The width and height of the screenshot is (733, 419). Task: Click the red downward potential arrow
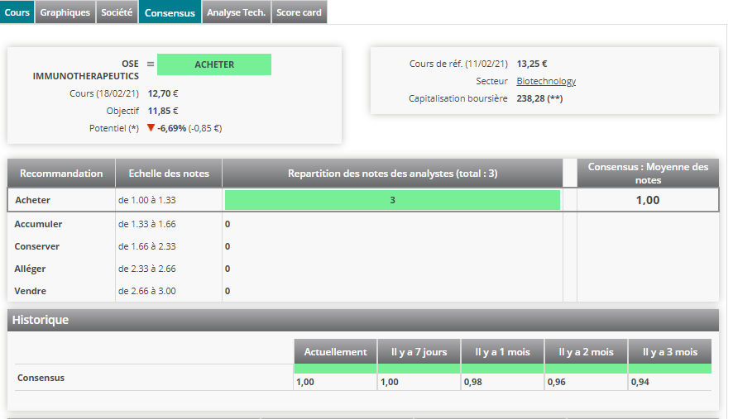pos(151,127)
